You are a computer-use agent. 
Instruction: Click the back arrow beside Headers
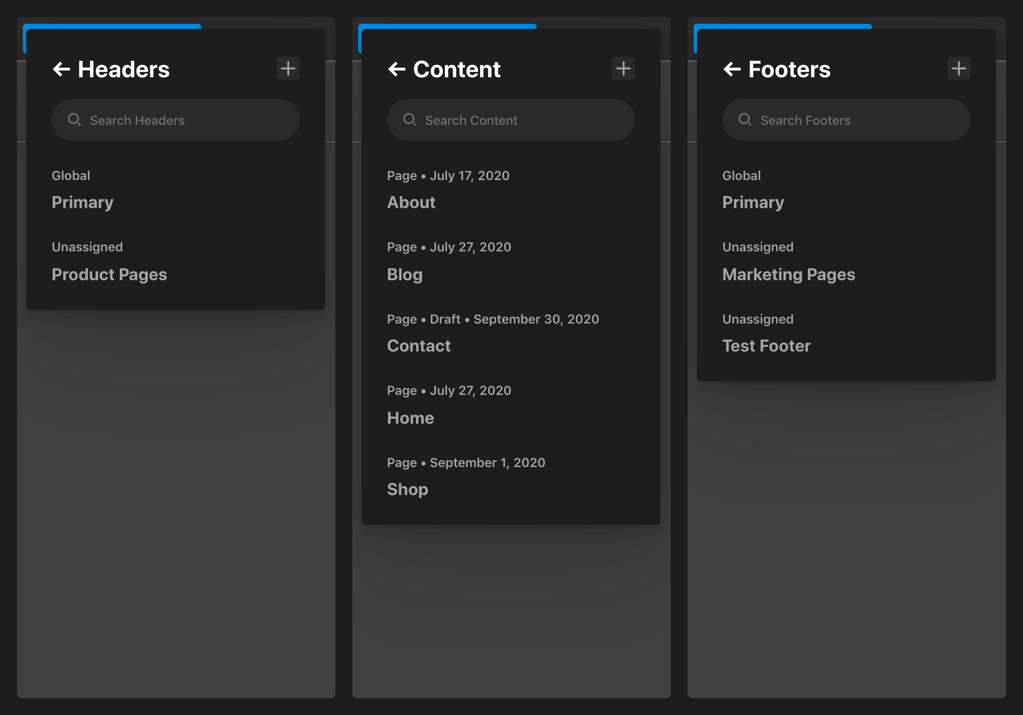coord(62,69)
